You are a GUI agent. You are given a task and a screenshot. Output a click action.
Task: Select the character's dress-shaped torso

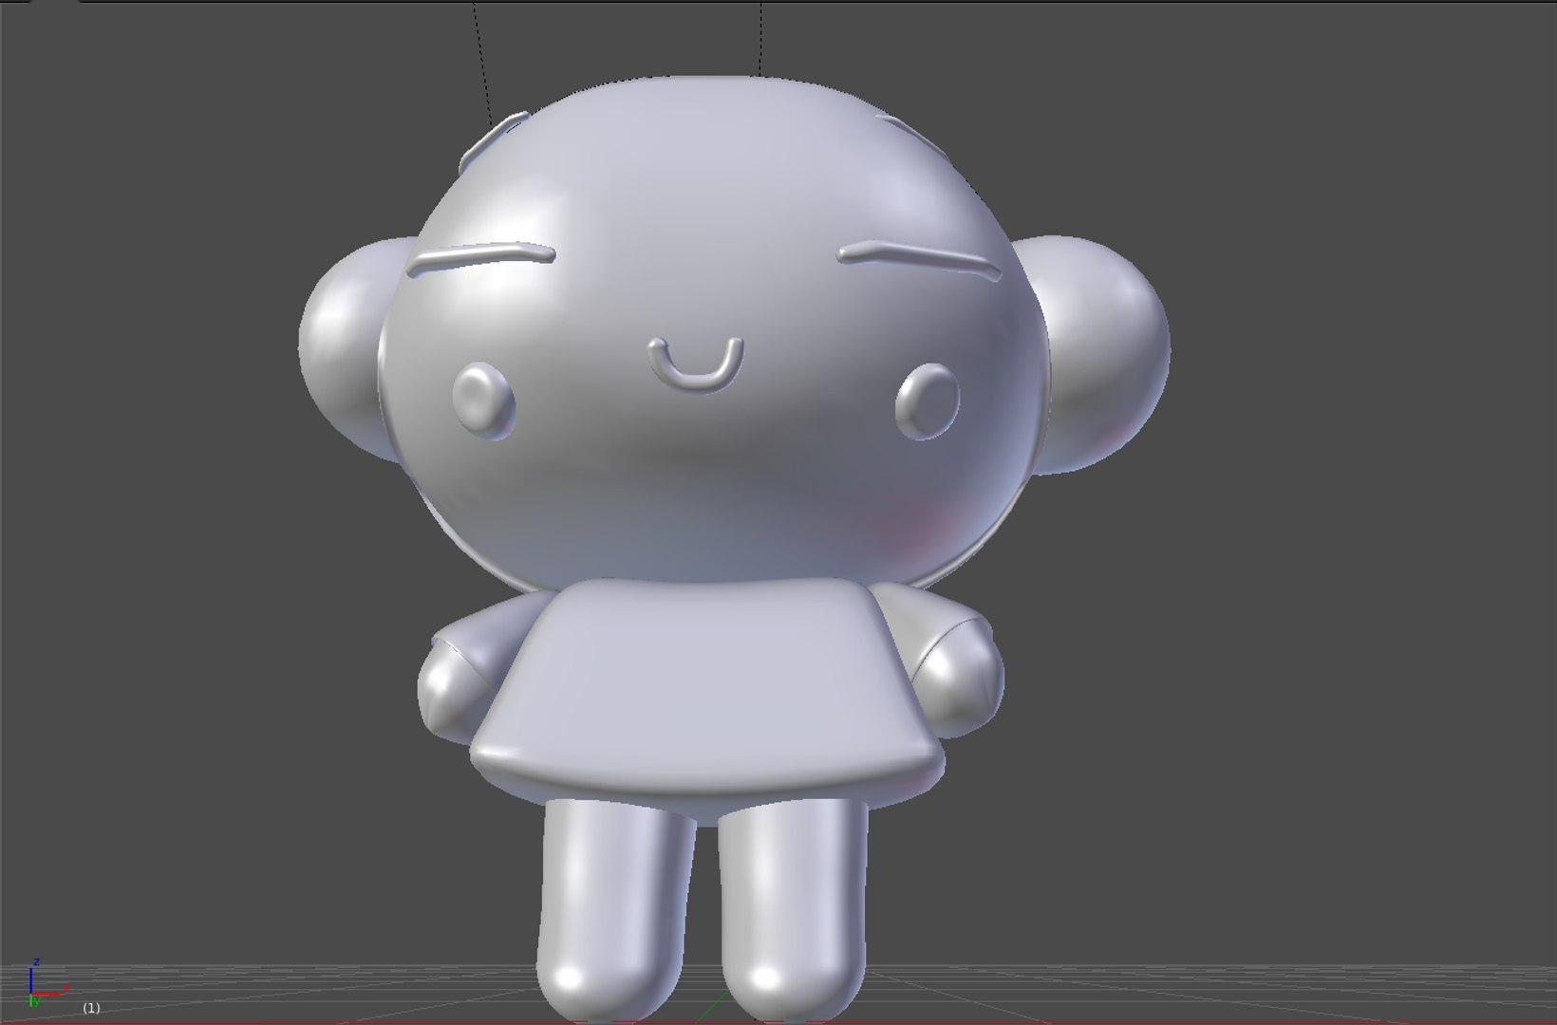point(707,693)
